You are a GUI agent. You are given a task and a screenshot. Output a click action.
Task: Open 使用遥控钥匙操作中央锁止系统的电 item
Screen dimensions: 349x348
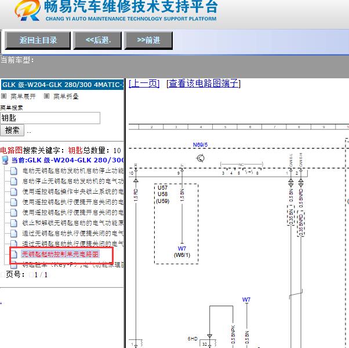click(73, 192)
